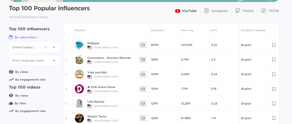Click the Cocomelon watermelon avatar
Image resolution: width=292 pixels, height=124 pixels.
79,60
